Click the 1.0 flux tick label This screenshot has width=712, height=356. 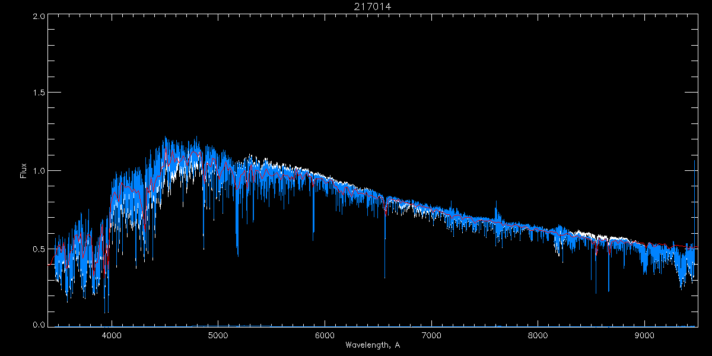pyautogui.click(x=39, y=171)
